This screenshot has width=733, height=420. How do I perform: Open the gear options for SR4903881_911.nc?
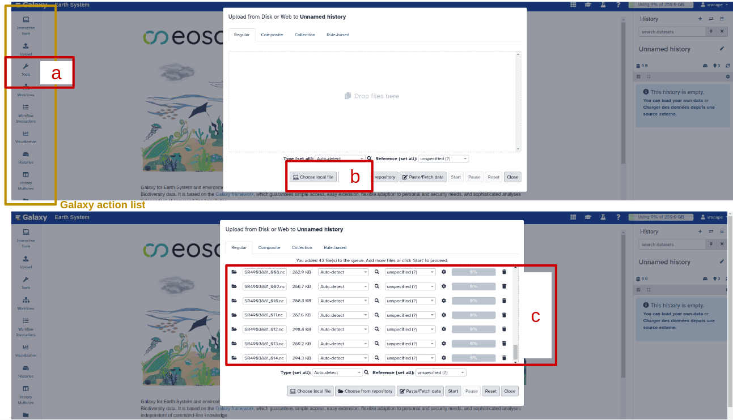[x=444, y=315]
